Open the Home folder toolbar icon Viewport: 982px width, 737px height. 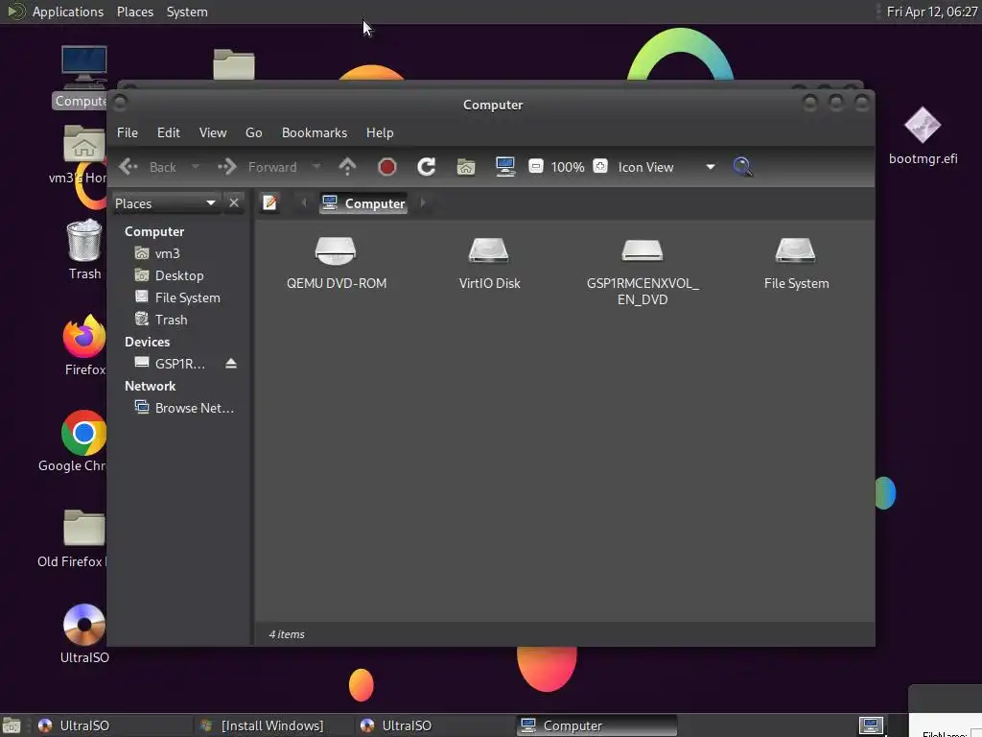(466, 167)
